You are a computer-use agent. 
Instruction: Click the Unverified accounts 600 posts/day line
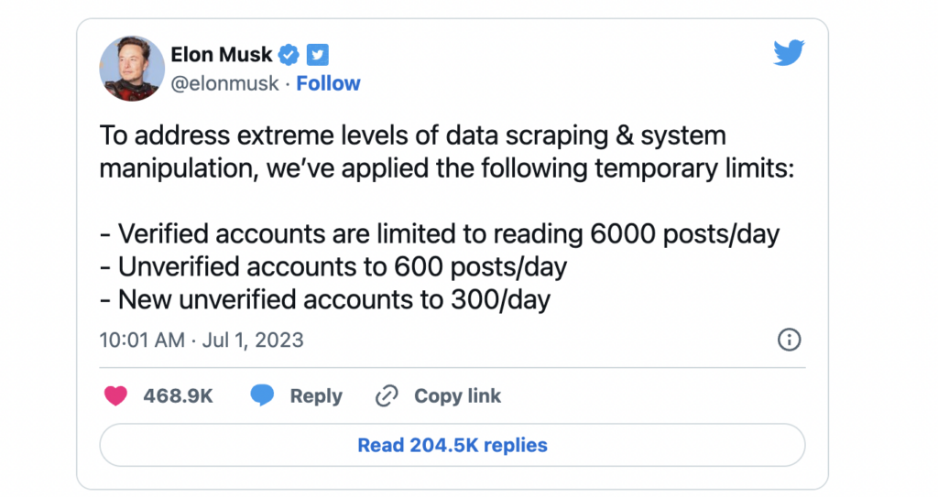pos(333,267)
